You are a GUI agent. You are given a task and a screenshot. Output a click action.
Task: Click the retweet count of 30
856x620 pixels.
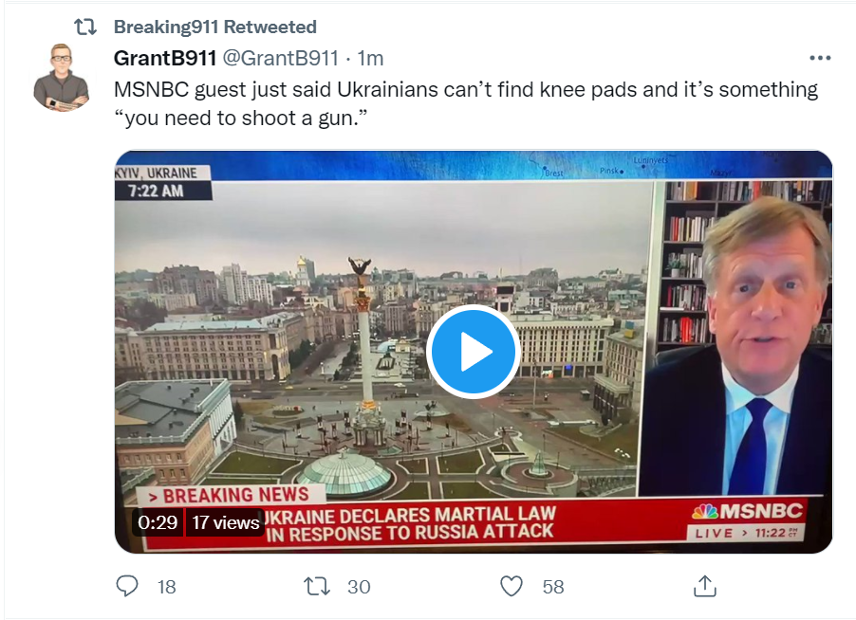coord(359,587)
